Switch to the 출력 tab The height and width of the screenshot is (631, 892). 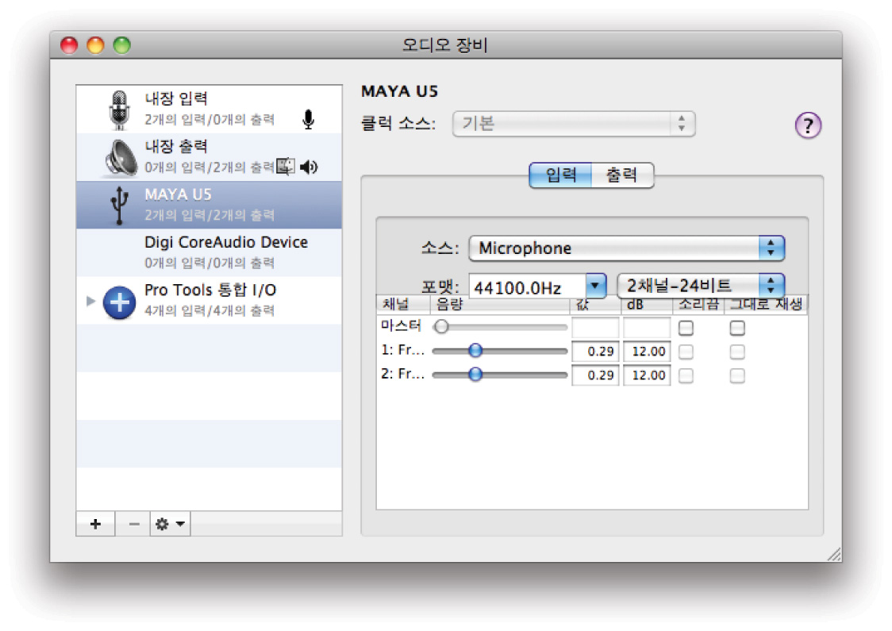pyautogui.click(x=622, y=175)
